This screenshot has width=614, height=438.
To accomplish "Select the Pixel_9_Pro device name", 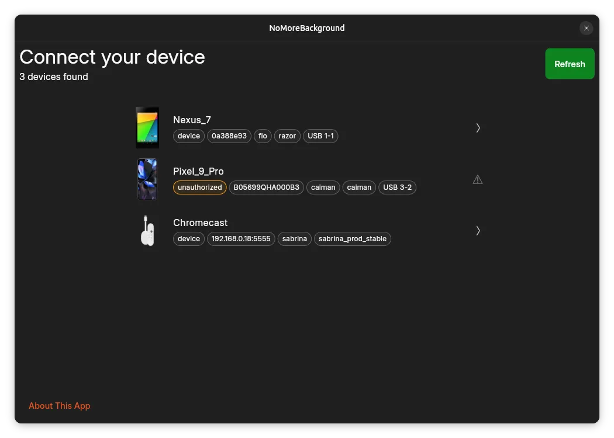I will click(198, 171).
